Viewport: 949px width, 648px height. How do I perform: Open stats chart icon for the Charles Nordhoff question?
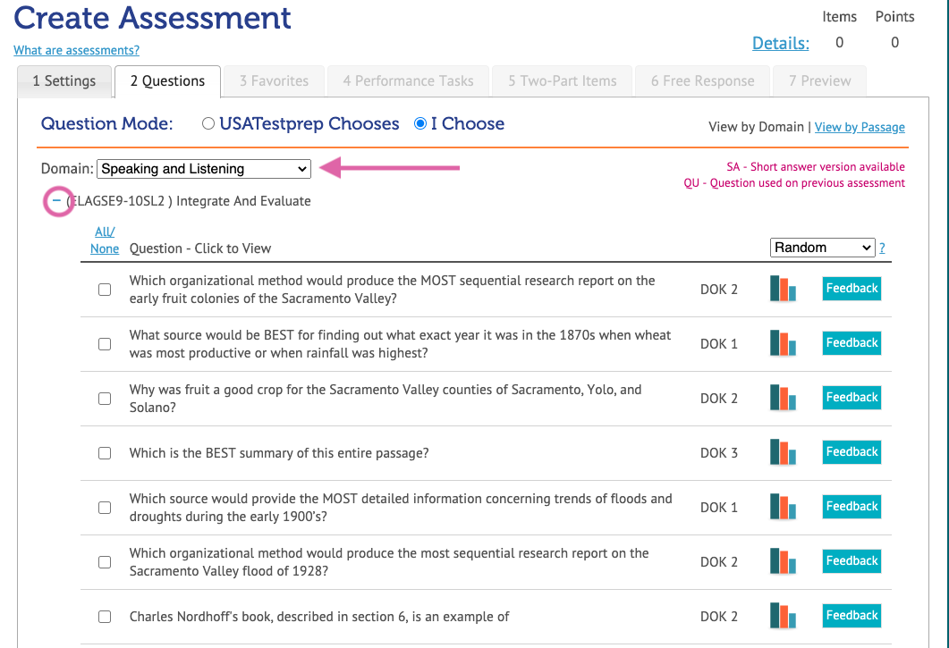[x=783, y=616]
